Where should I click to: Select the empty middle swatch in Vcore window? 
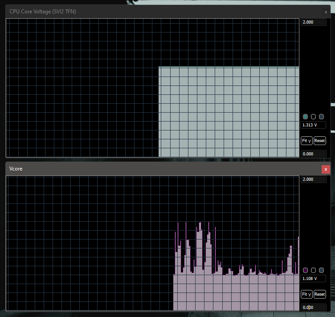pyautogui.click(x=313, y=270)
